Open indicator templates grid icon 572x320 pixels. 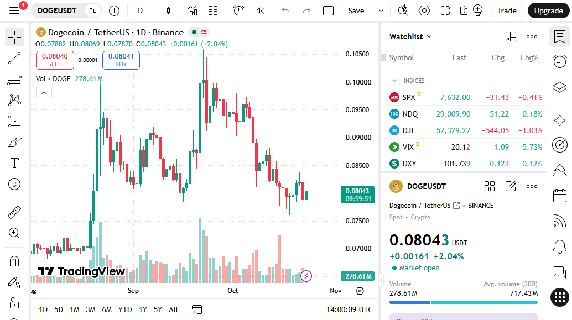tap(212, 11)
